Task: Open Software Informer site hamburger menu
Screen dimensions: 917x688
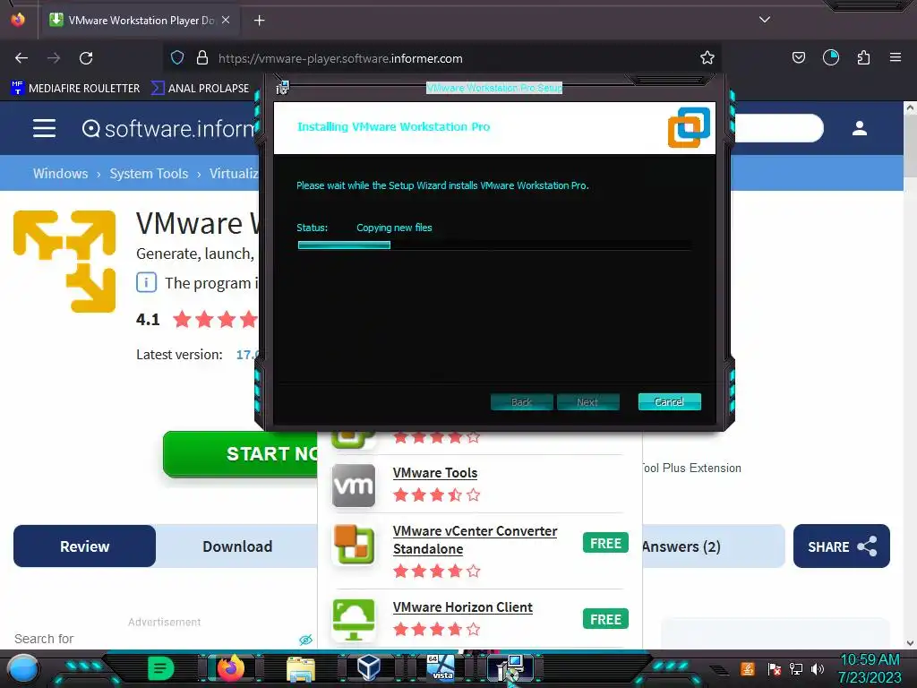Action: coord(45,128)
